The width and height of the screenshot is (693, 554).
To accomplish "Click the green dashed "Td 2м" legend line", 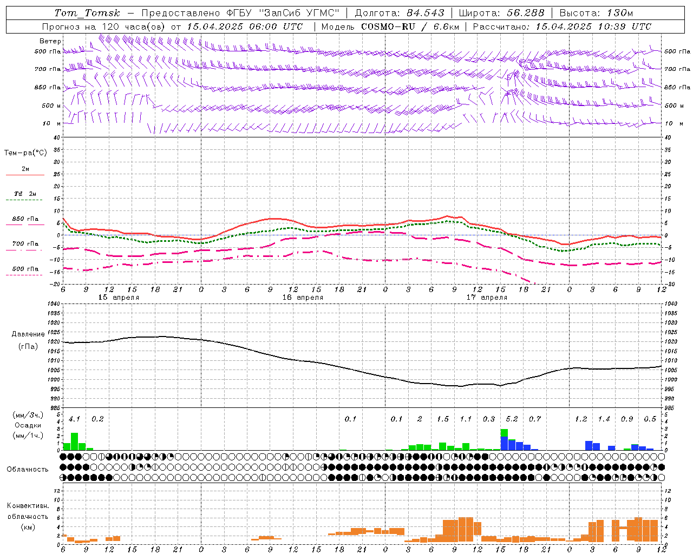I will coord(24,200).
